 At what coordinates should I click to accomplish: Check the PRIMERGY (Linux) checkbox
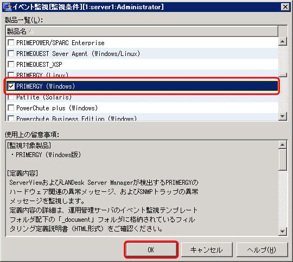11,75
